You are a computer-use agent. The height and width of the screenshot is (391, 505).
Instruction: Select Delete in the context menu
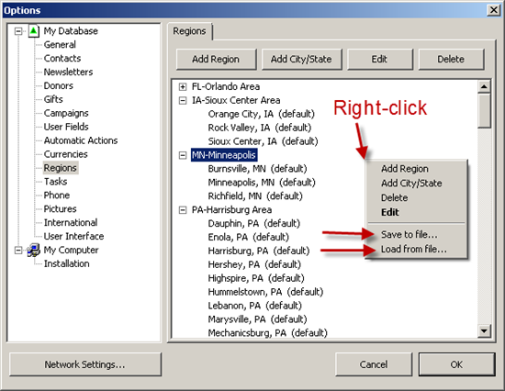point(394,197)
